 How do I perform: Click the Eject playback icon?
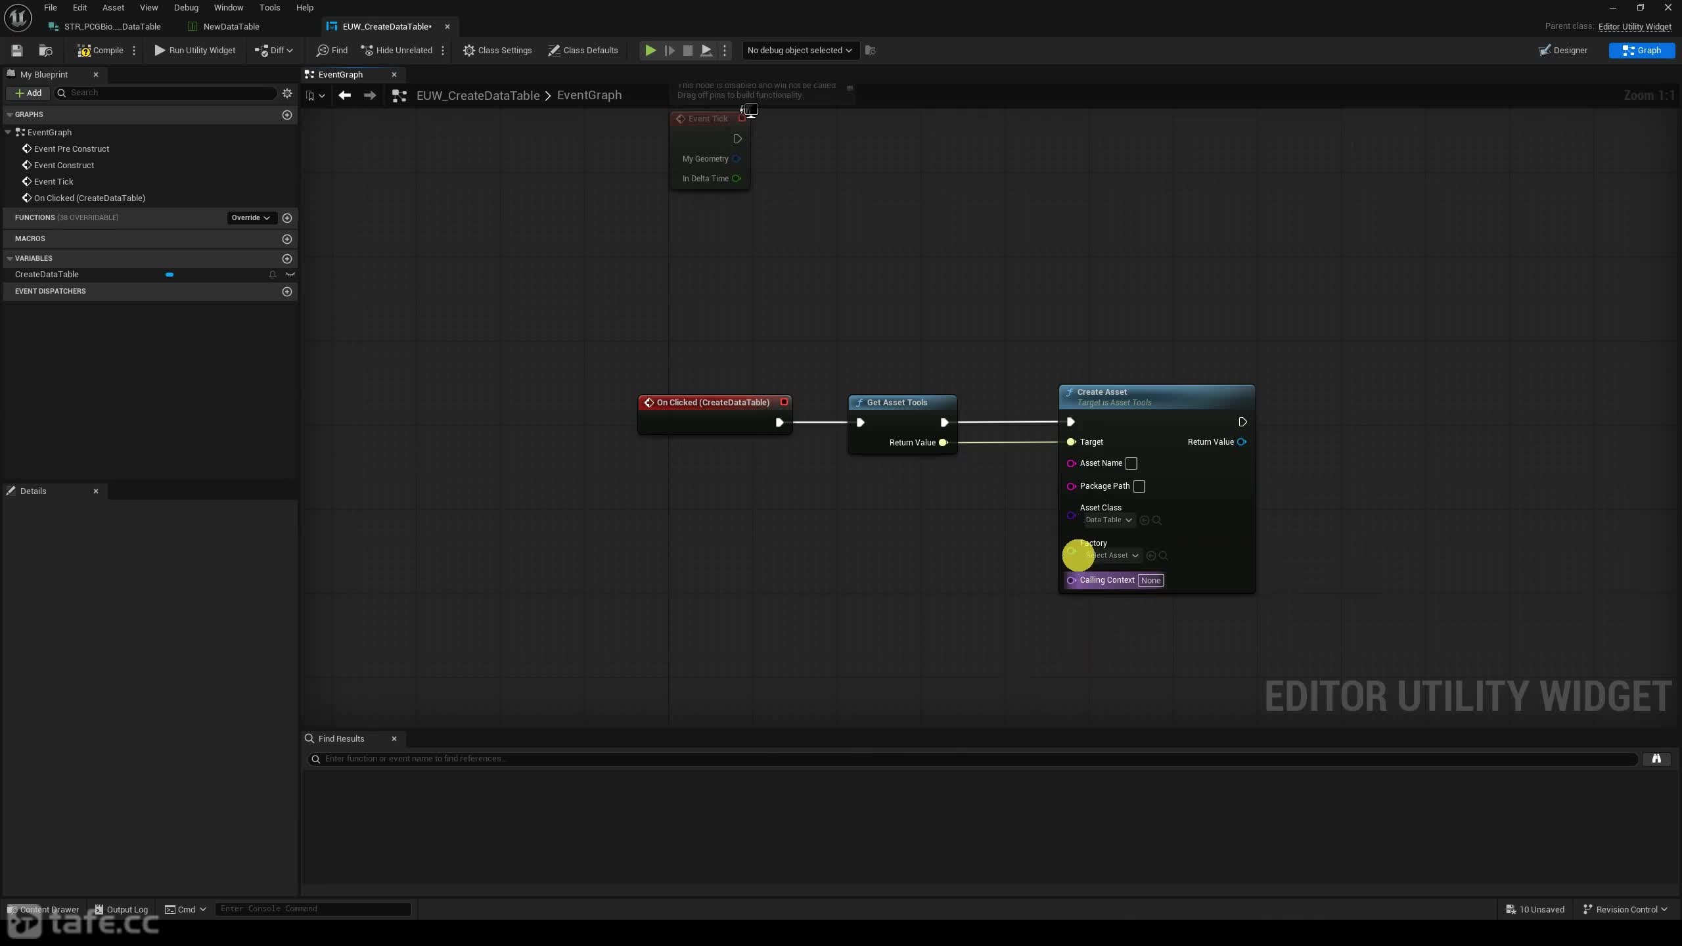pyautogui.click(x=706, y=51)
